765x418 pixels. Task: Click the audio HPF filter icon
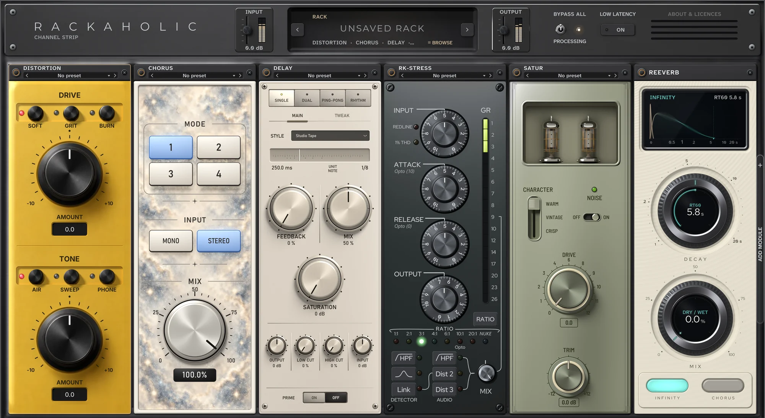tap(444, 358)
